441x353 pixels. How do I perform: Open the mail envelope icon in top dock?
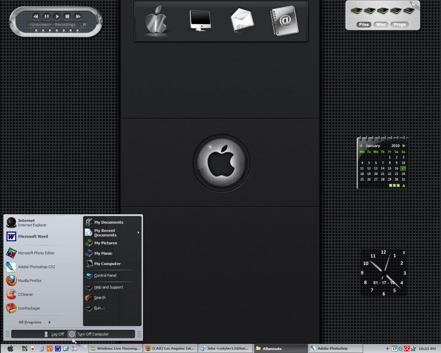(242, 20)
